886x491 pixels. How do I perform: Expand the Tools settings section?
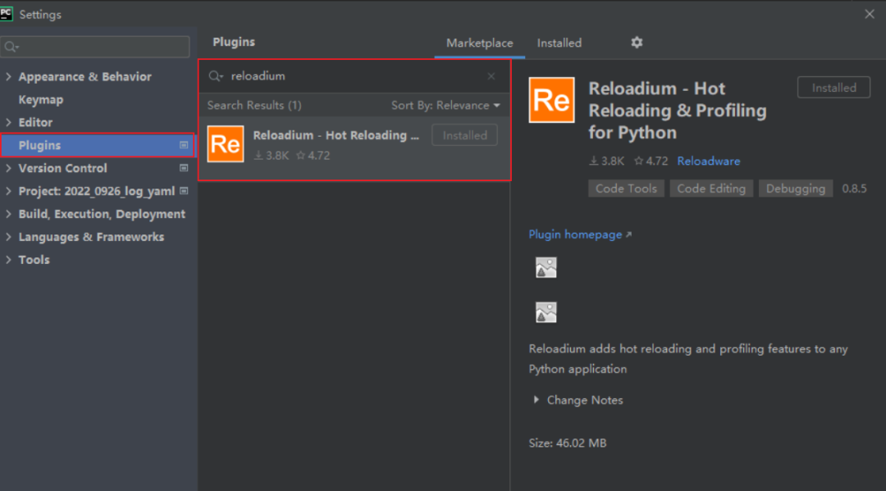coord(8,260)
